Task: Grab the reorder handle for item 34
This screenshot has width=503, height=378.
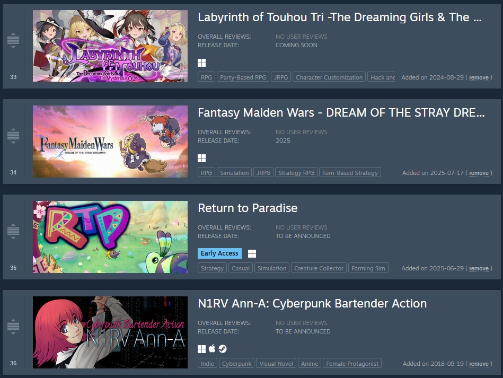Action: 13,136
